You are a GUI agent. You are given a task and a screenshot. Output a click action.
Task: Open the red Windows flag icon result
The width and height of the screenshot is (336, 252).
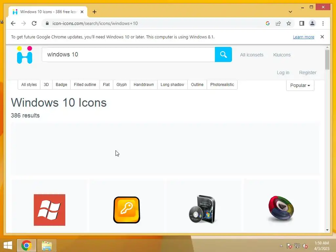tap(50, 210)
